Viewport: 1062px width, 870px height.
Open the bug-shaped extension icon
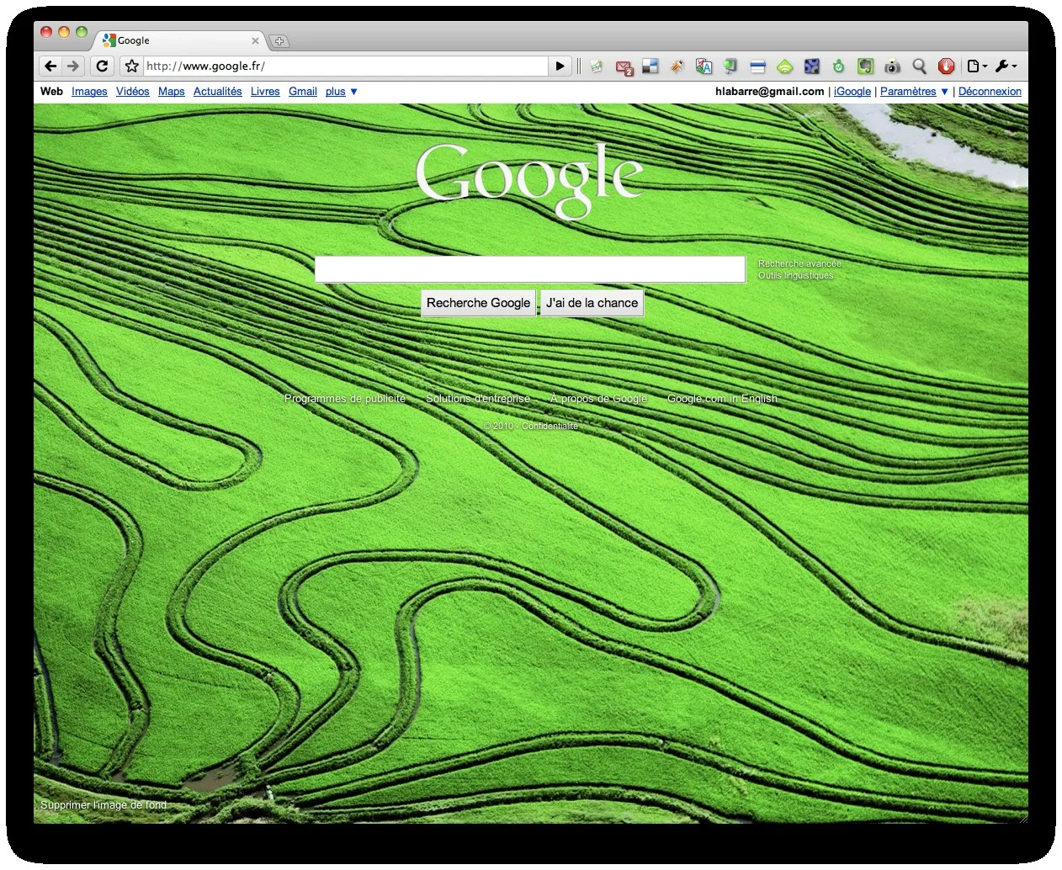[677, 66]
